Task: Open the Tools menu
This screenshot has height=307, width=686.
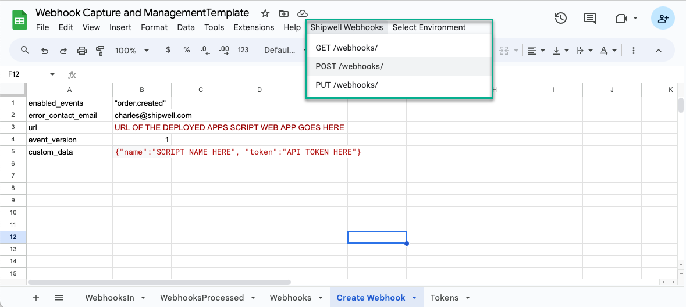Action: coord(214,27)
